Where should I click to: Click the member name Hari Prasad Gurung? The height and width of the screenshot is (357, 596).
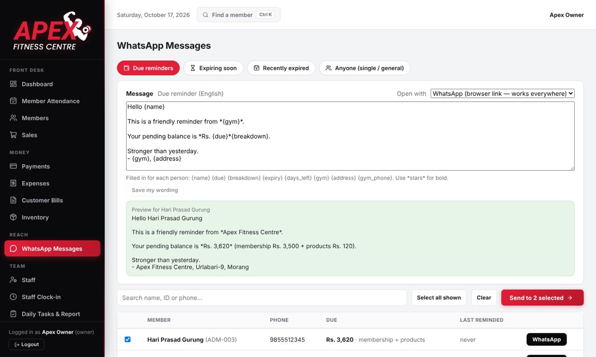click(x=175, y=340)
